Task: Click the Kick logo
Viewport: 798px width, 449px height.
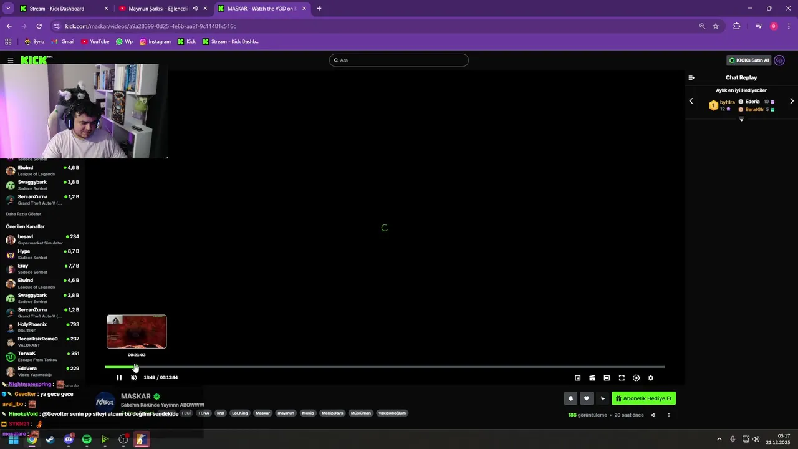Action: pos(36,60)
